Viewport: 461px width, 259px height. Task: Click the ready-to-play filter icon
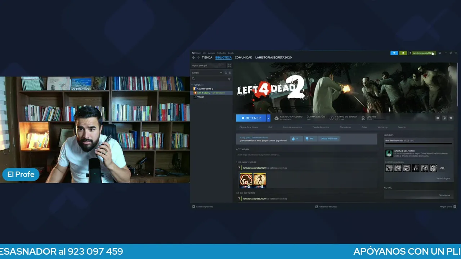click(x=230, y=73)
